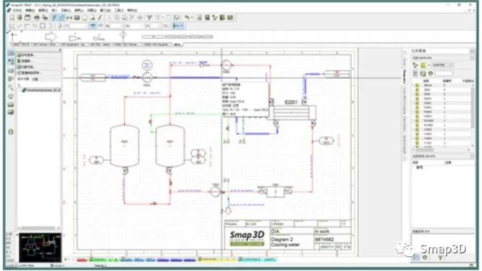Click the 'Cooling water' title block text

click(x=285, y=244)
